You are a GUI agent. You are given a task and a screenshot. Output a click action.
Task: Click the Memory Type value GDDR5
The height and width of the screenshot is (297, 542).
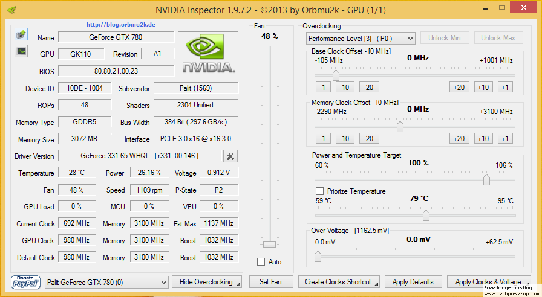pos(85,122)
